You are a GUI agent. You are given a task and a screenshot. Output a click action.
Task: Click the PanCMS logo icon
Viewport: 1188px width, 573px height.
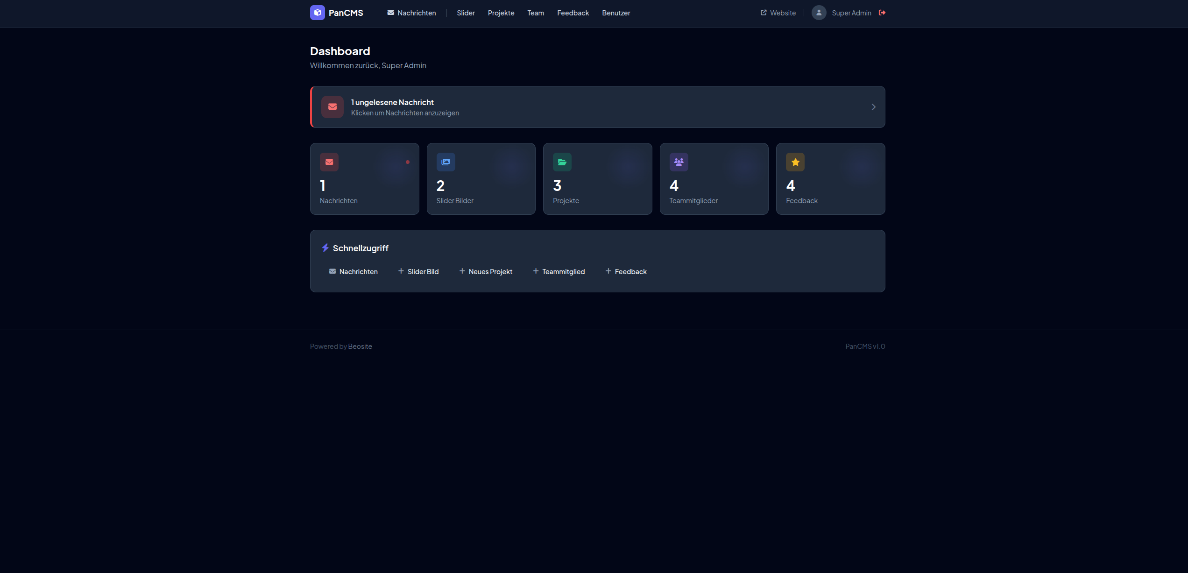coord(318,13)
